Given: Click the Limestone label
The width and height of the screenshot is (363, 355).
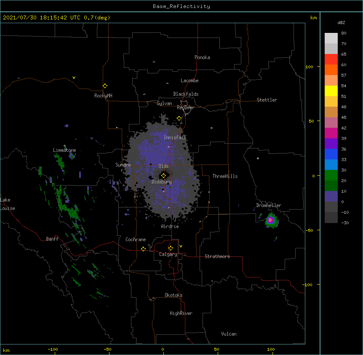Looking at the screenshot, I should (64, 150).
